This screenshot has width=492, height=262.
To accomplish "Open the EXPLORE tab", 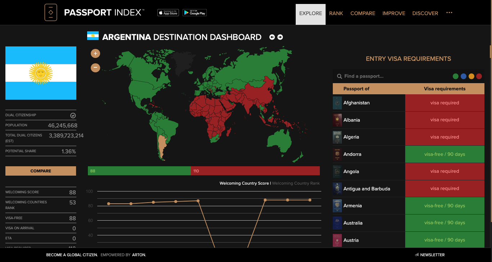I will coord(310,14).
